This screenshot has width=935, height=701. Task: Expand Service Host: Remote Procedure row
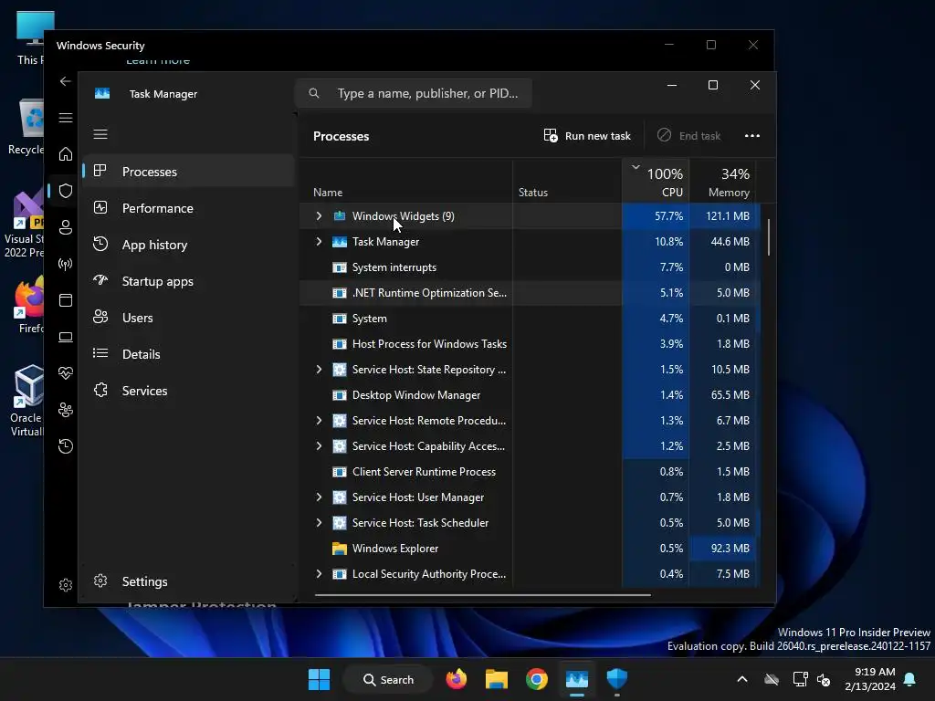click(319, 420)
